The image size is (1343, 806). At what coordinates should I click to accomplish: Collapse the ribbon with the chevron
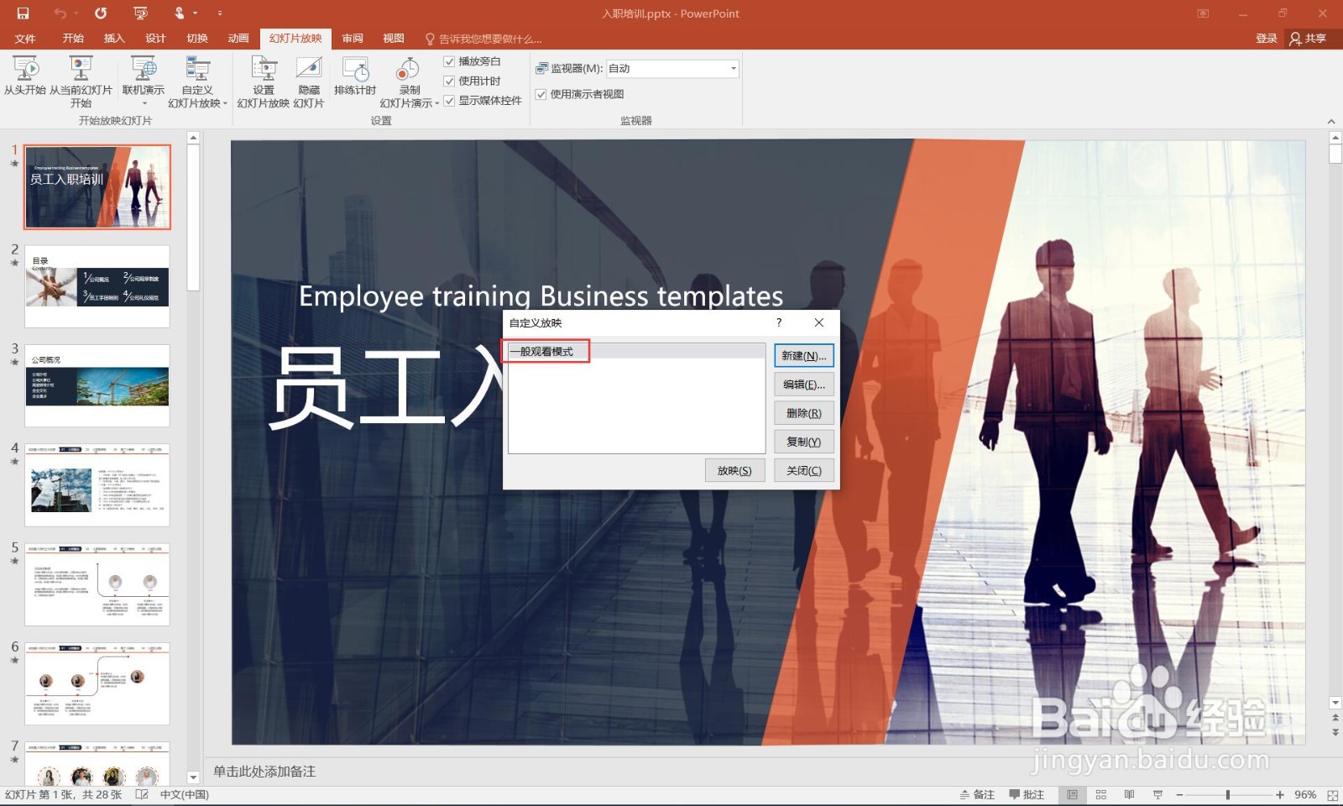point(1331,122)
